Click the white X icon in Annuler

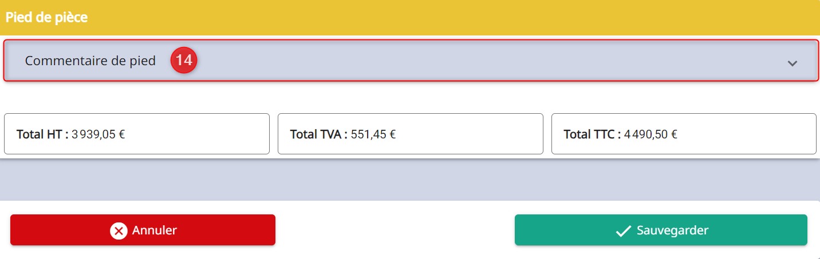[x=119, y=230]
